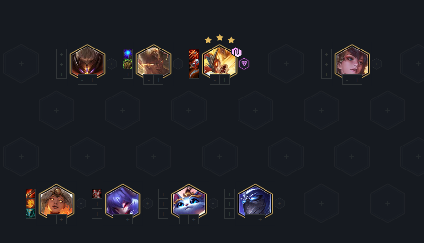Click the teal item on the gold-headdress champion
This screenshot has height=243, width=424.
31,213
